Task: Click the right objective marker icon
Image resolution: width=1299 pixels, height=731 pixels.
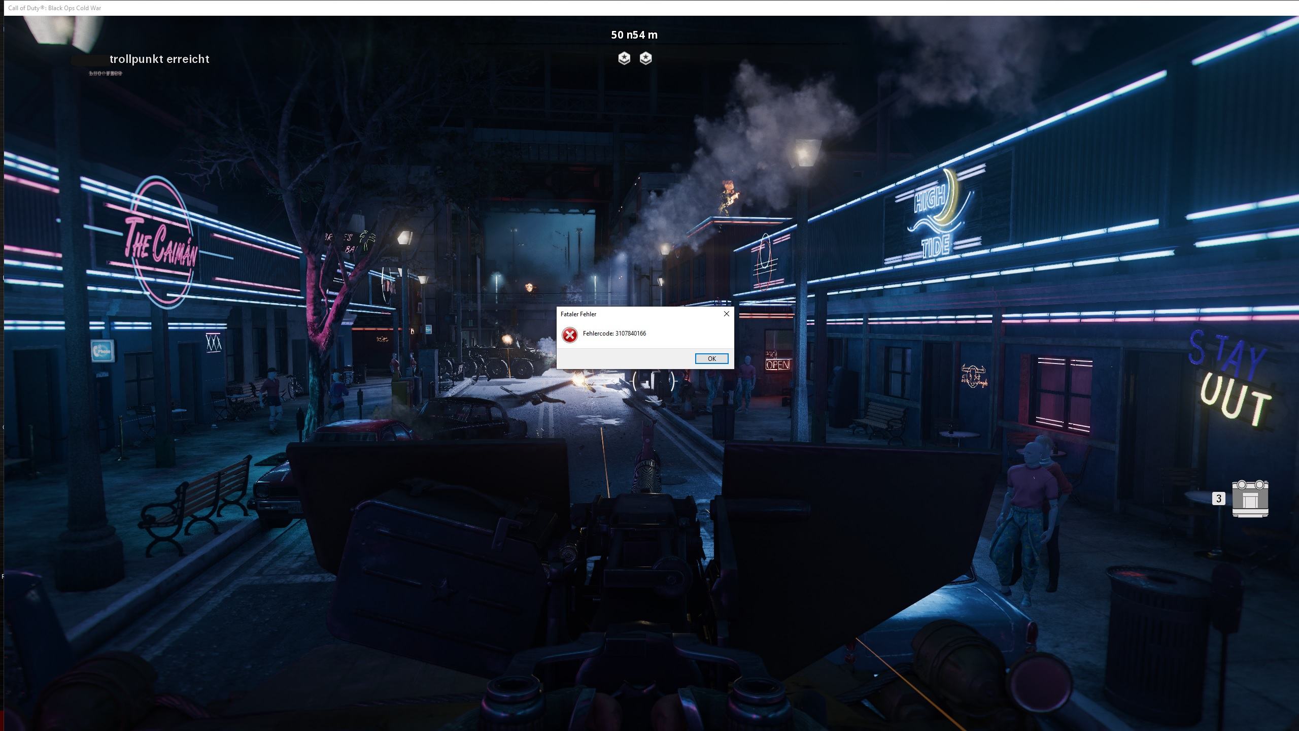Action: [645, 58]
